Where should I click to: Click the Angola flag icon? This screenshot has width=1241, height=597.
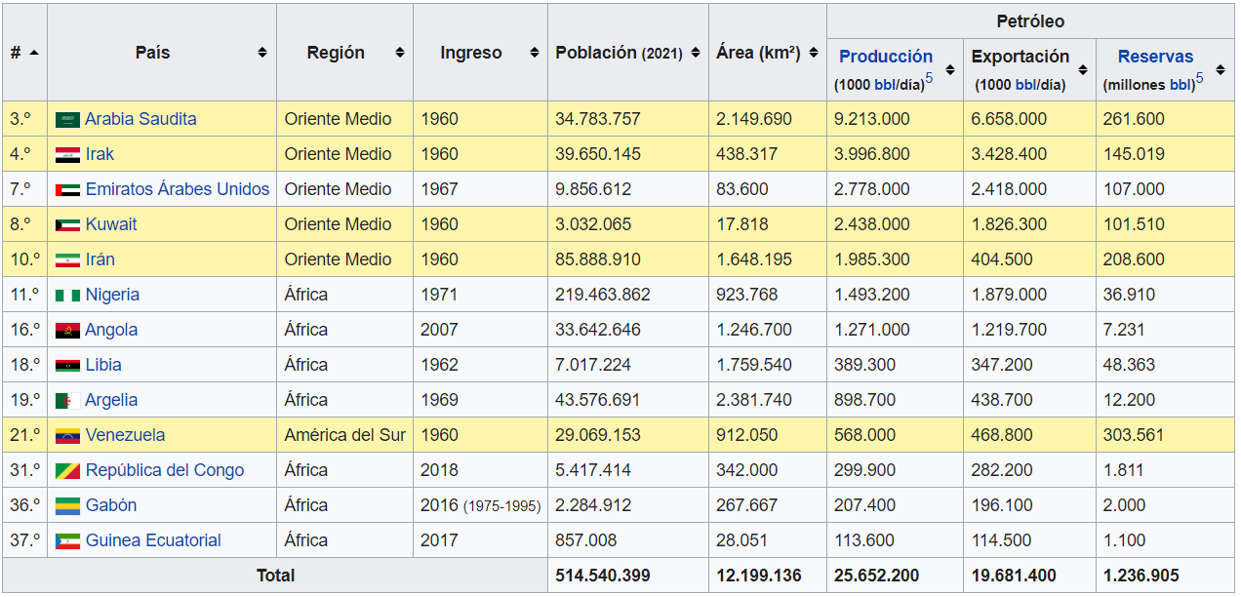pos(68,329)
